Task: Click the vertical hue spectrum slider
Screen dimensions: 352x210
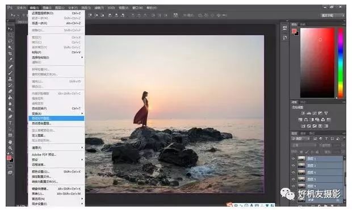Action: [x=341, y=62]
